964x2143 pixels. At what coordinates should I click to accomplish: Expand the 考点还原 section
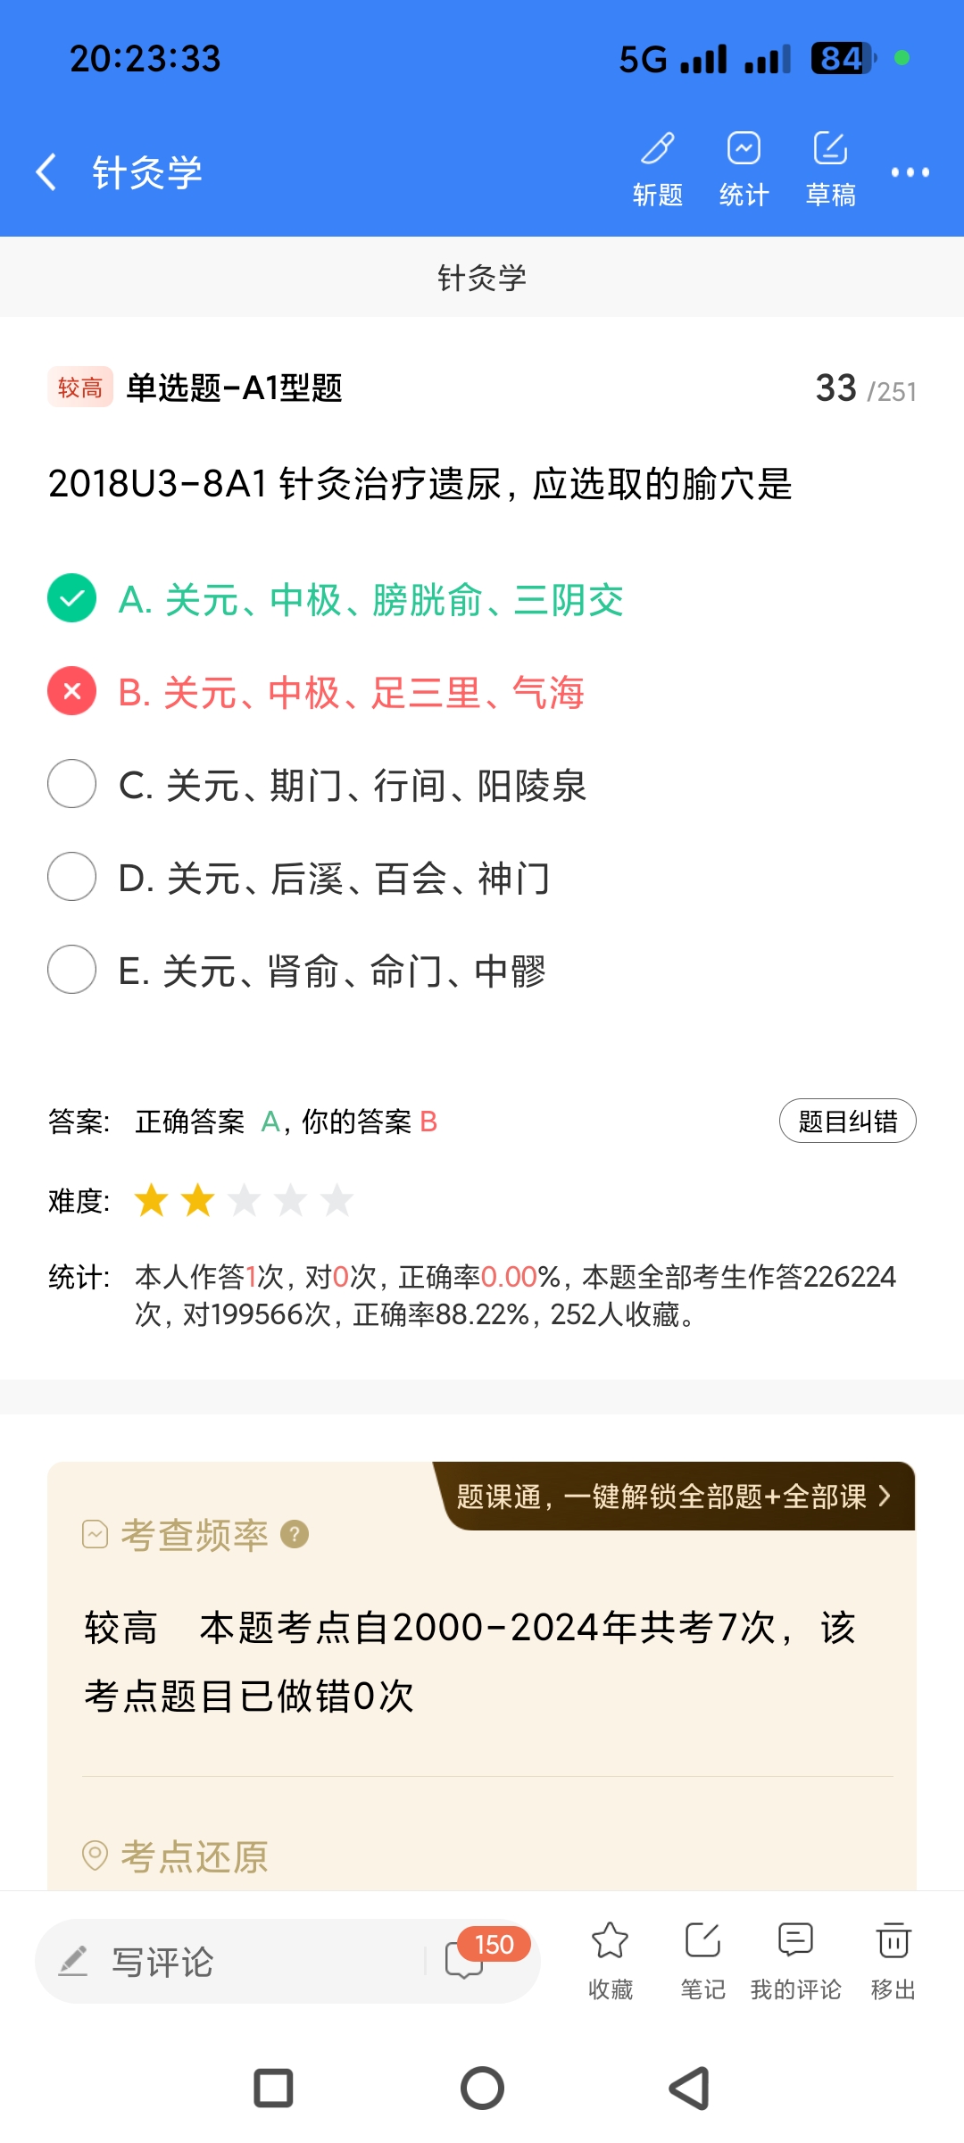click(x=195, y=1856)
